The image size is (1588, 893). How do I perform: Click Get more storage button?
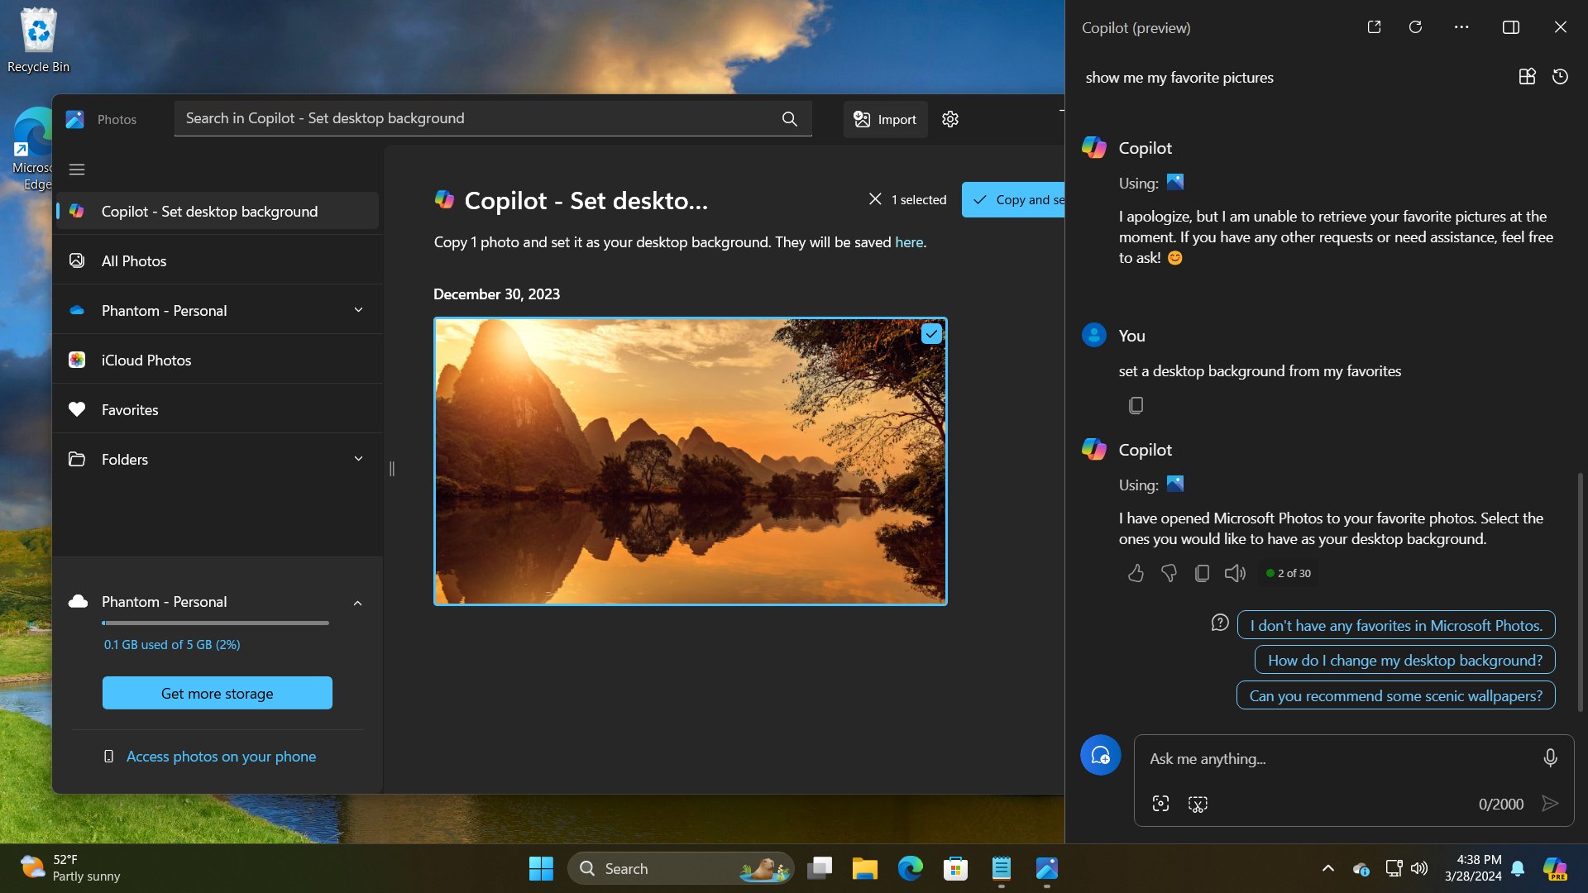point(217,693)
